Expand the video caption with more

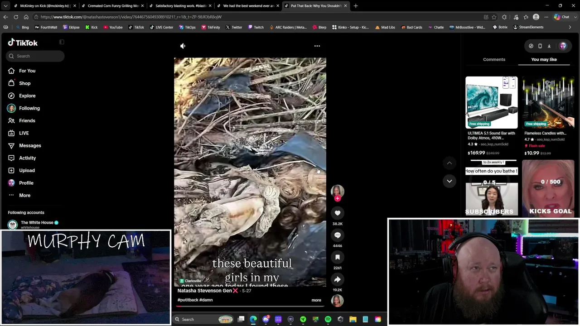[x=316, y=300]
